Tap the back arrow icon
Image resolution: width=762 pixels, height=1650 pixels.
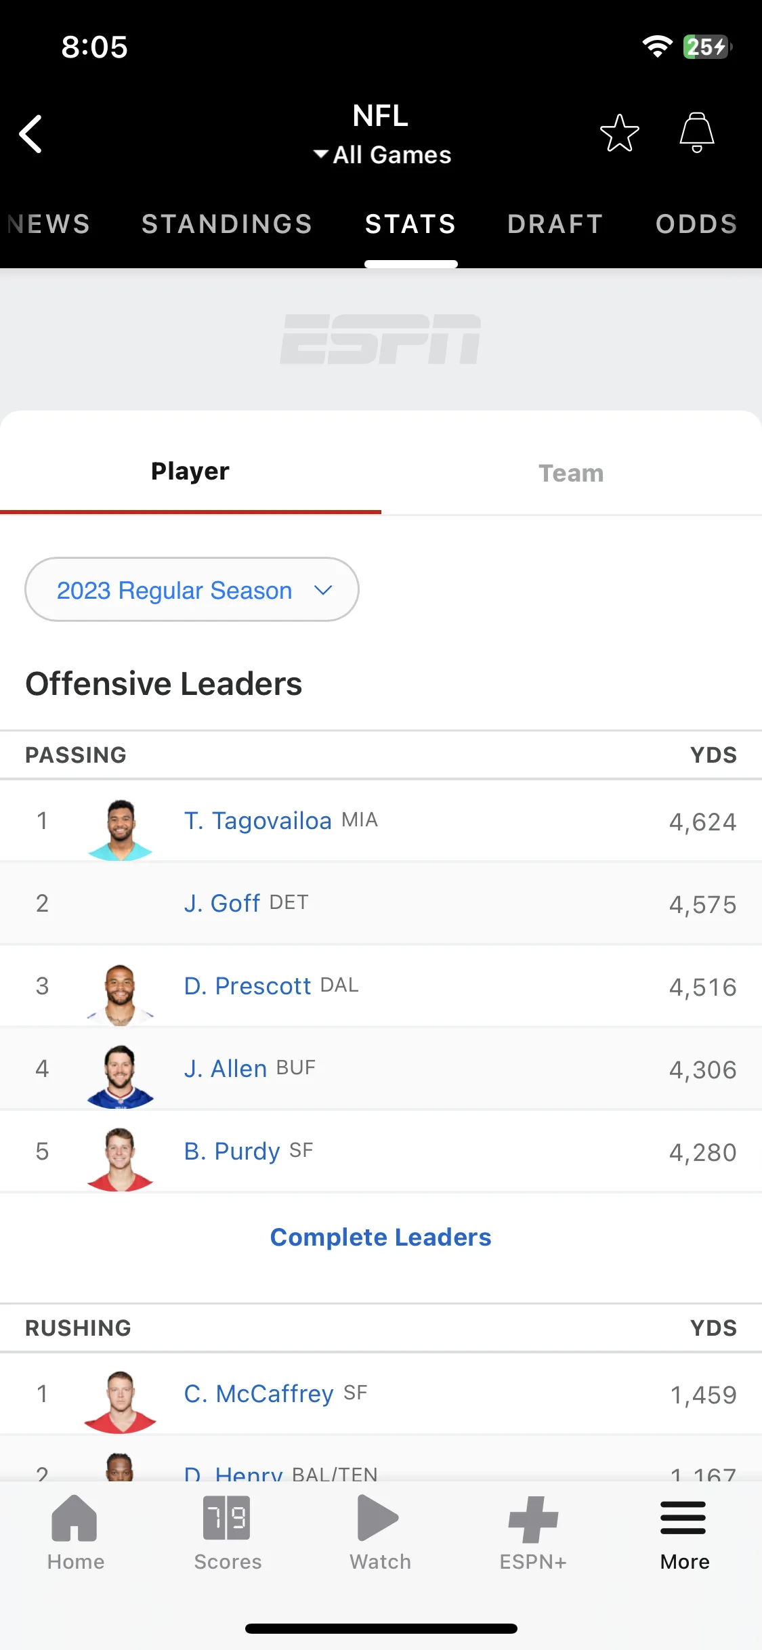click(30, 133)
